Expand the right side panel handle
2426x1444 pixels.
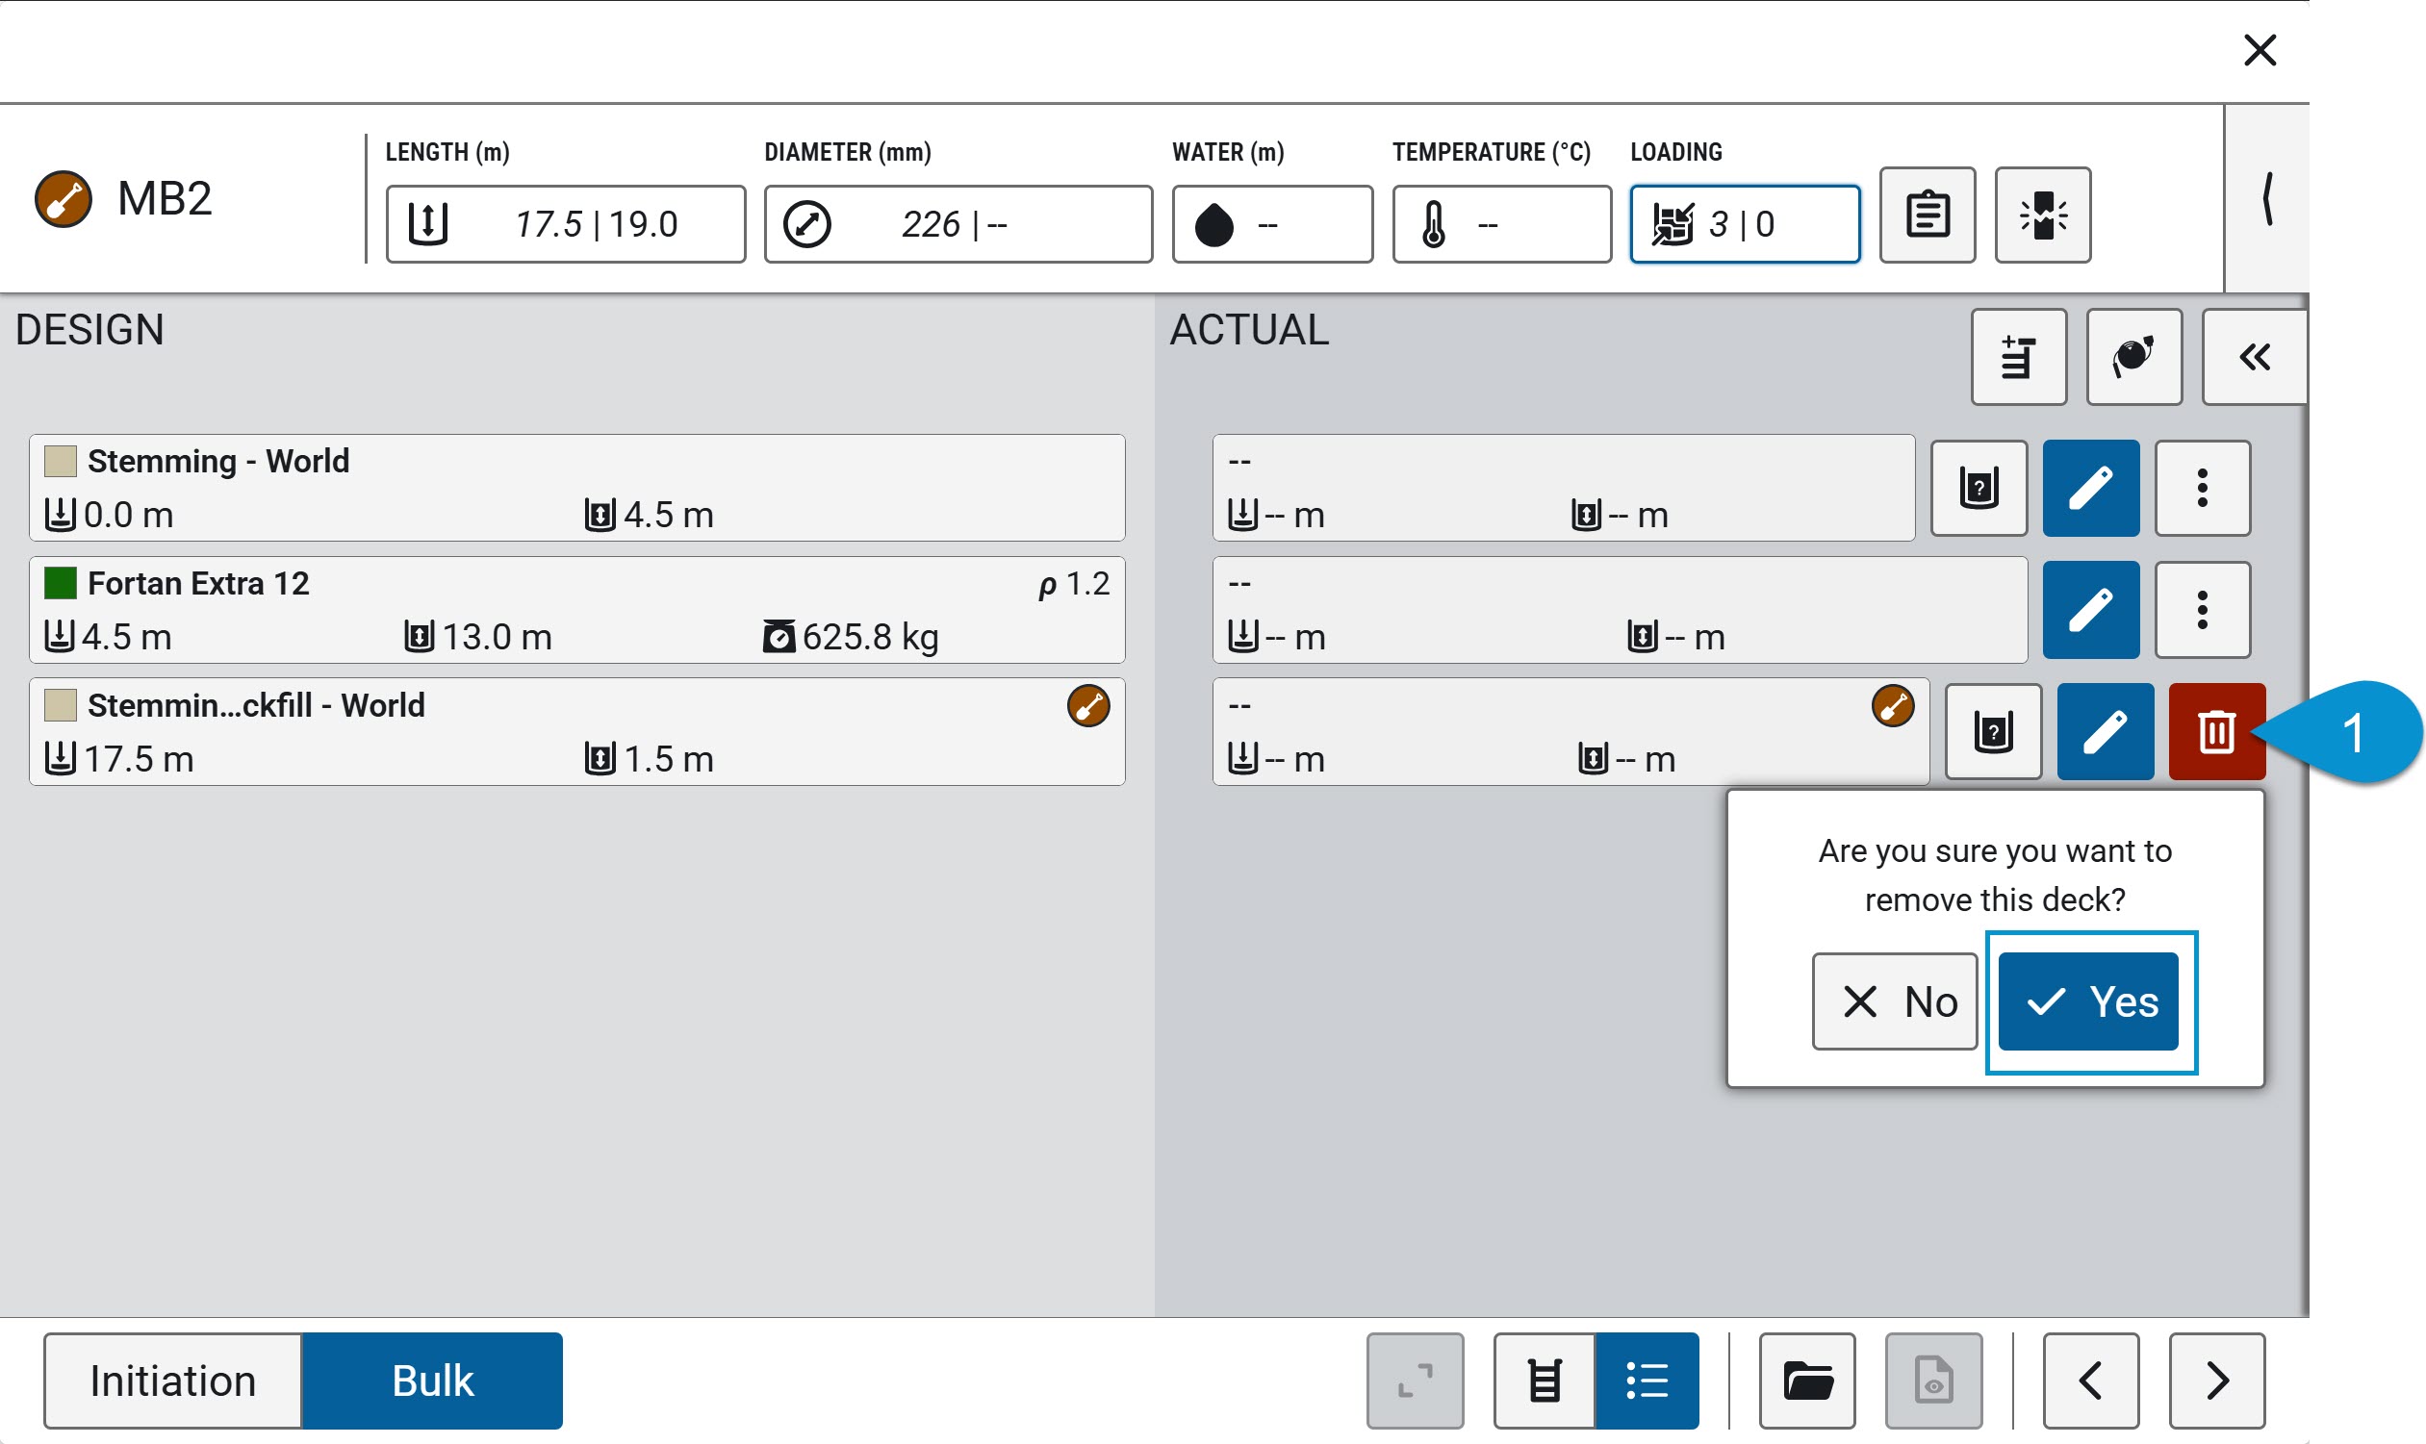pos(2267,198)
